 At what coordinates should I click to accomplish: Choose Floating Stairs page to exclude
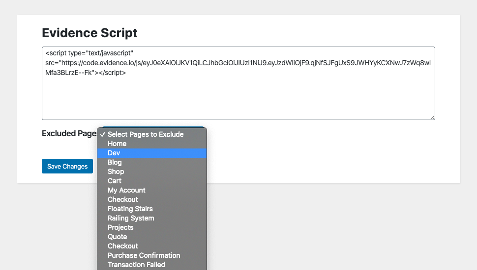152,209
